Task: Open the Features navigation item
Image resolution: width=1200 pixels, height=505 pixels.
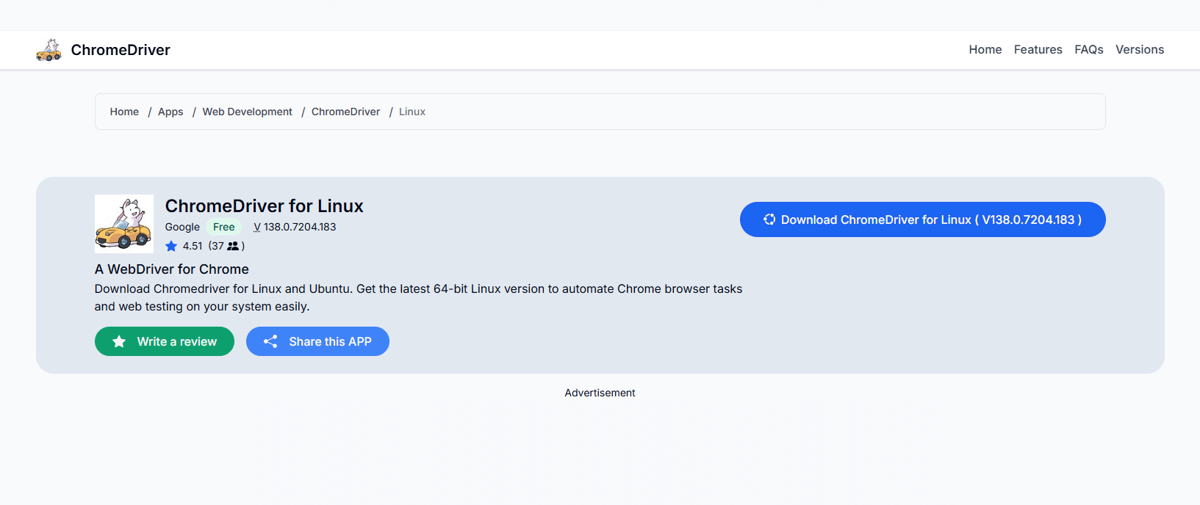Action: coord(1038,50)
